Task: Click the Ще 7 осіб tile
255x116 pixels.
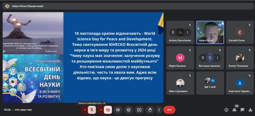Action: point(210,83)
